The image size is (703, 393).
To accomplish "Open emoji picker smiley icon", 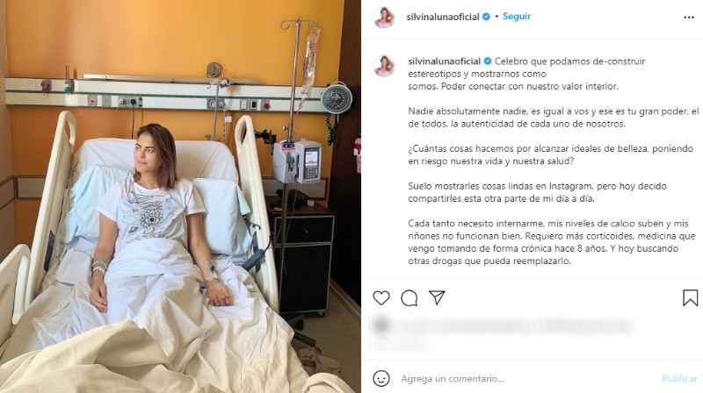I will click(381, 379).
